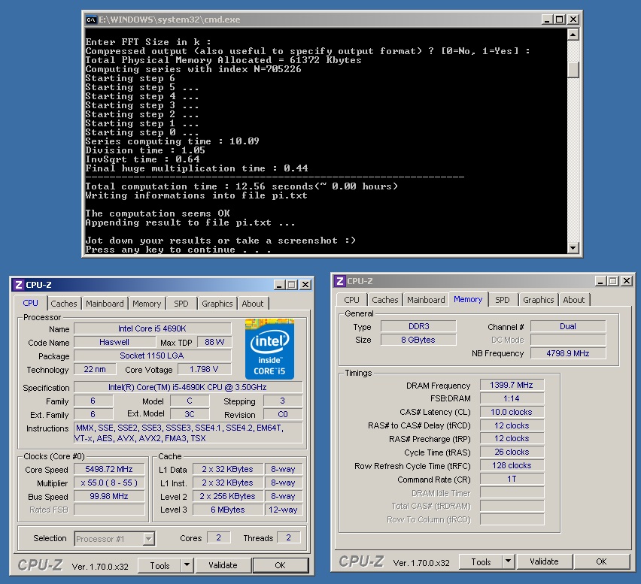Click the NB Frequency value 4798.9 MHz
Viewport: 641px width, 584px height.
pyautogui.click(x=568, y=353)
